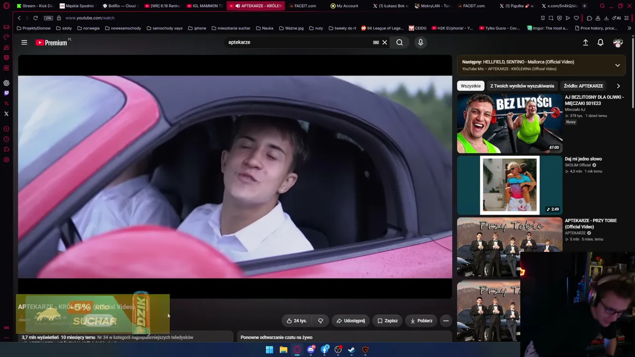Click the youtube.com address bar URL
The width and height of the screenshot is (635, 357).
(x=90, y=18)
